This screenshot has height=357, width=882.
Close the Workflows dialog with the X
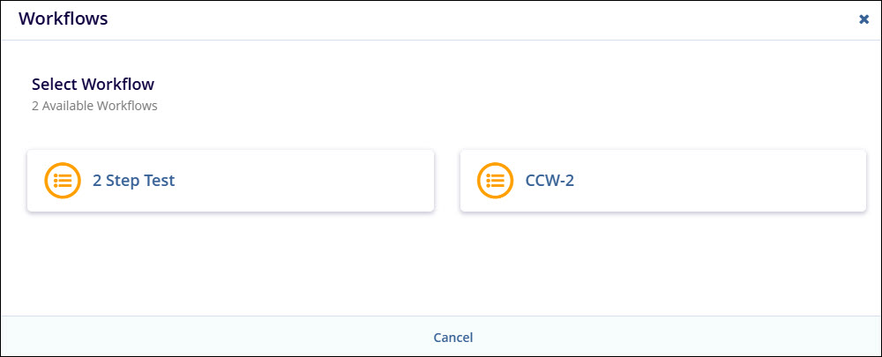(864, 19)
